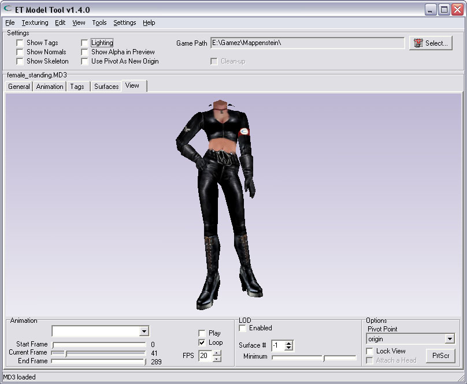Viewport: 467px width, 384px height.
Task: Enable the Show Normals checkbox
Action: [x=20, y=52]
